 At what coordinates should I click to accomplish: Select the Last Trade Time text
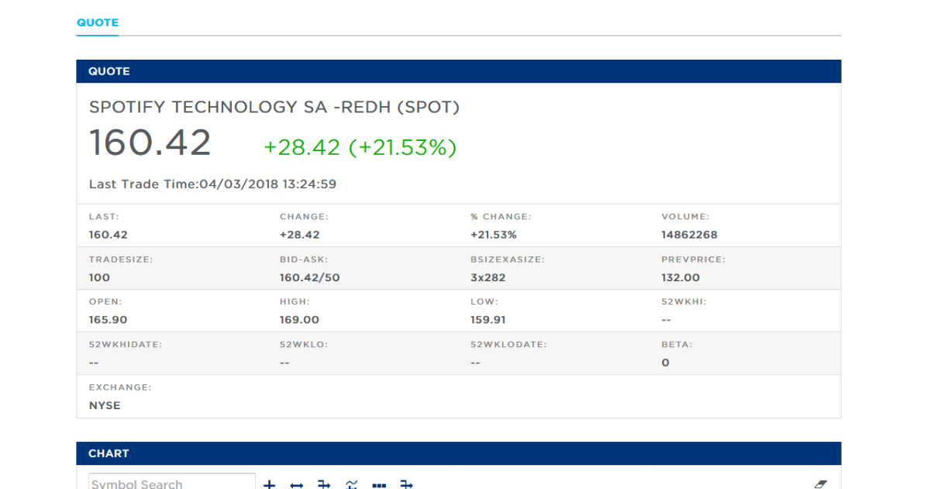[212, 184]
